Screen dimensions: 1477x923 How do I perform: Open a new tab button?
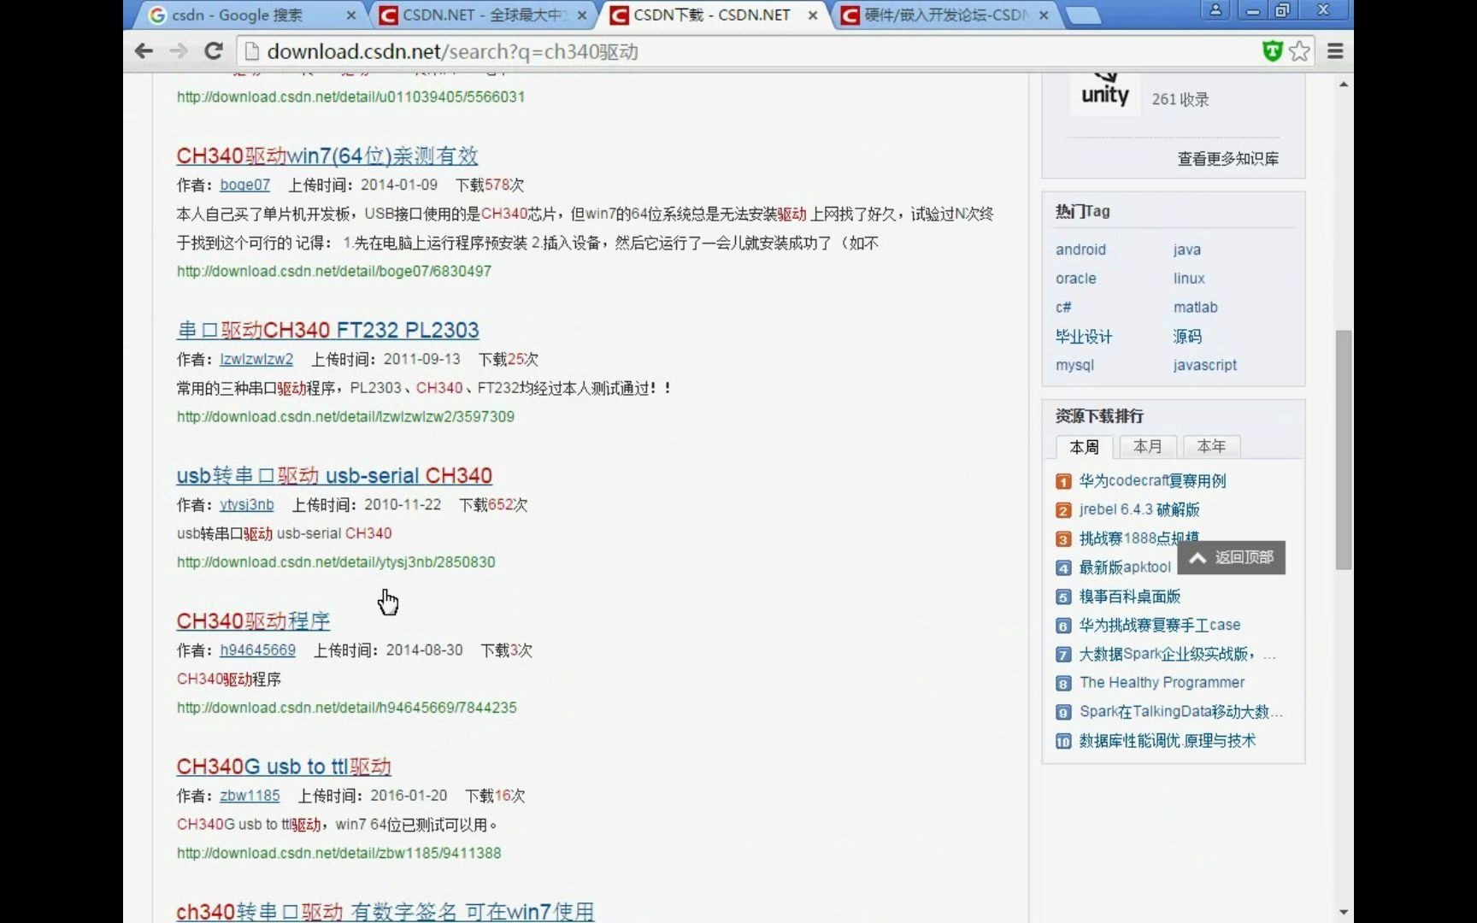click(1084, 15)
